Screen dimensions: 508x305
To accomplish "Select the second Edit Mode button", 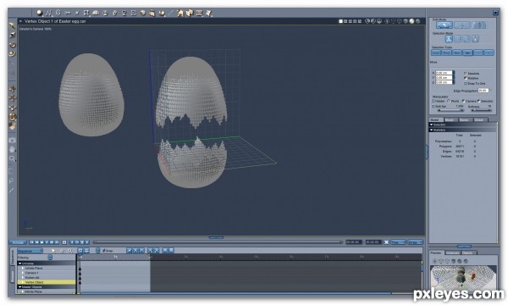I will point(461,25).
